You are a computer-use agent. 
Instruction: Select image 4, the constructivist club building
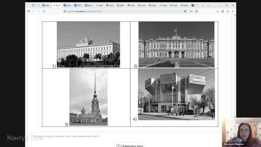[177, 94]
